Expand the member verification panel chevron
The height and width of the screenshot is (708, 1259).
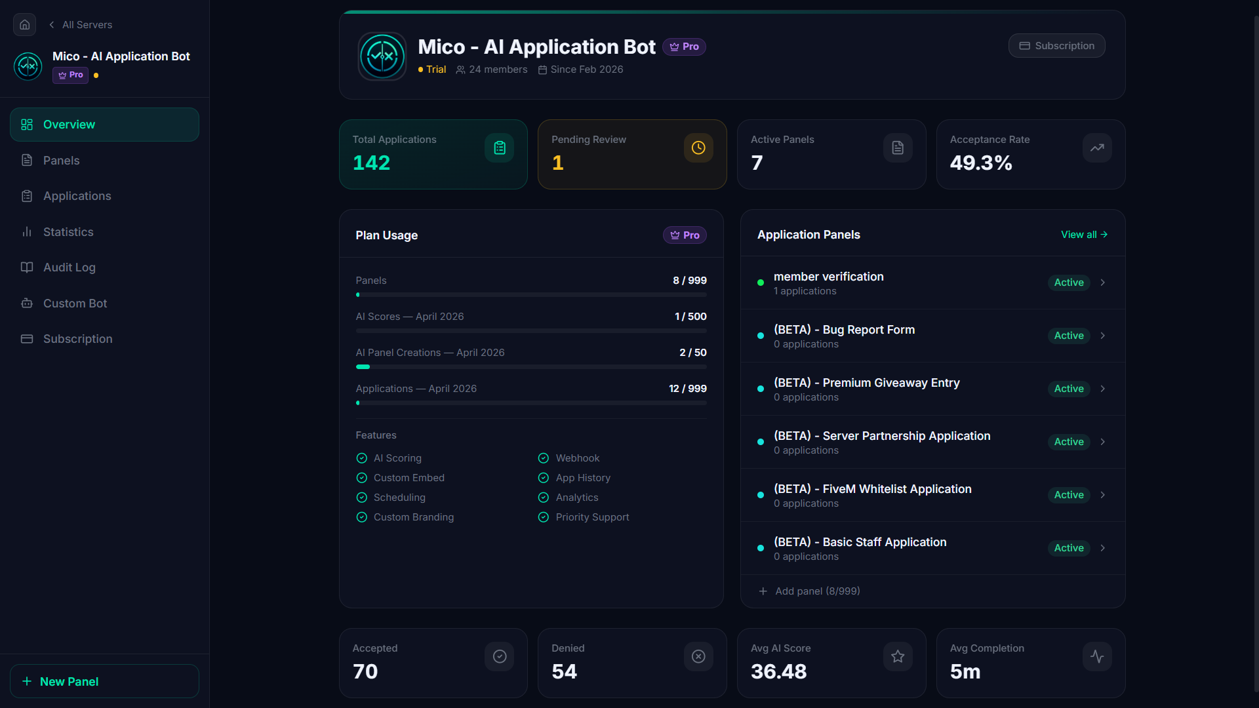point(1103,283)
